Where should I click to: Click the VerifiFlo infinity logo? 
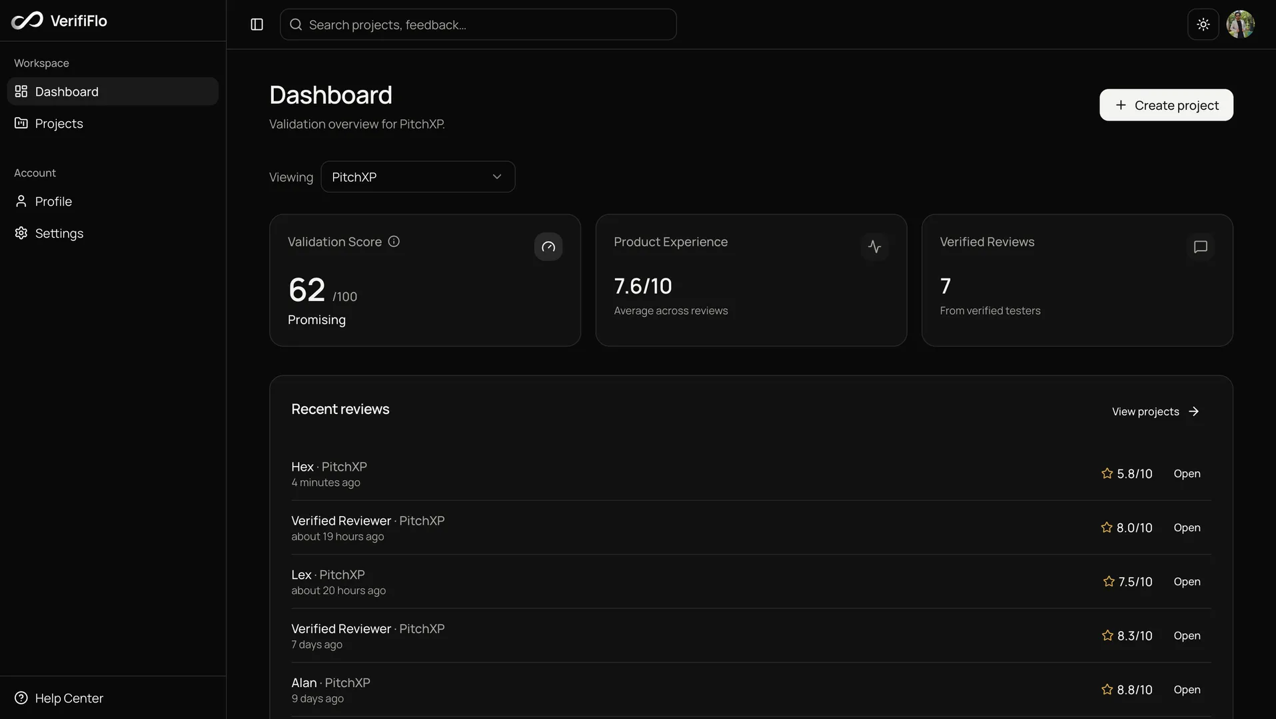pyautogui.click(x=27, y=21)
